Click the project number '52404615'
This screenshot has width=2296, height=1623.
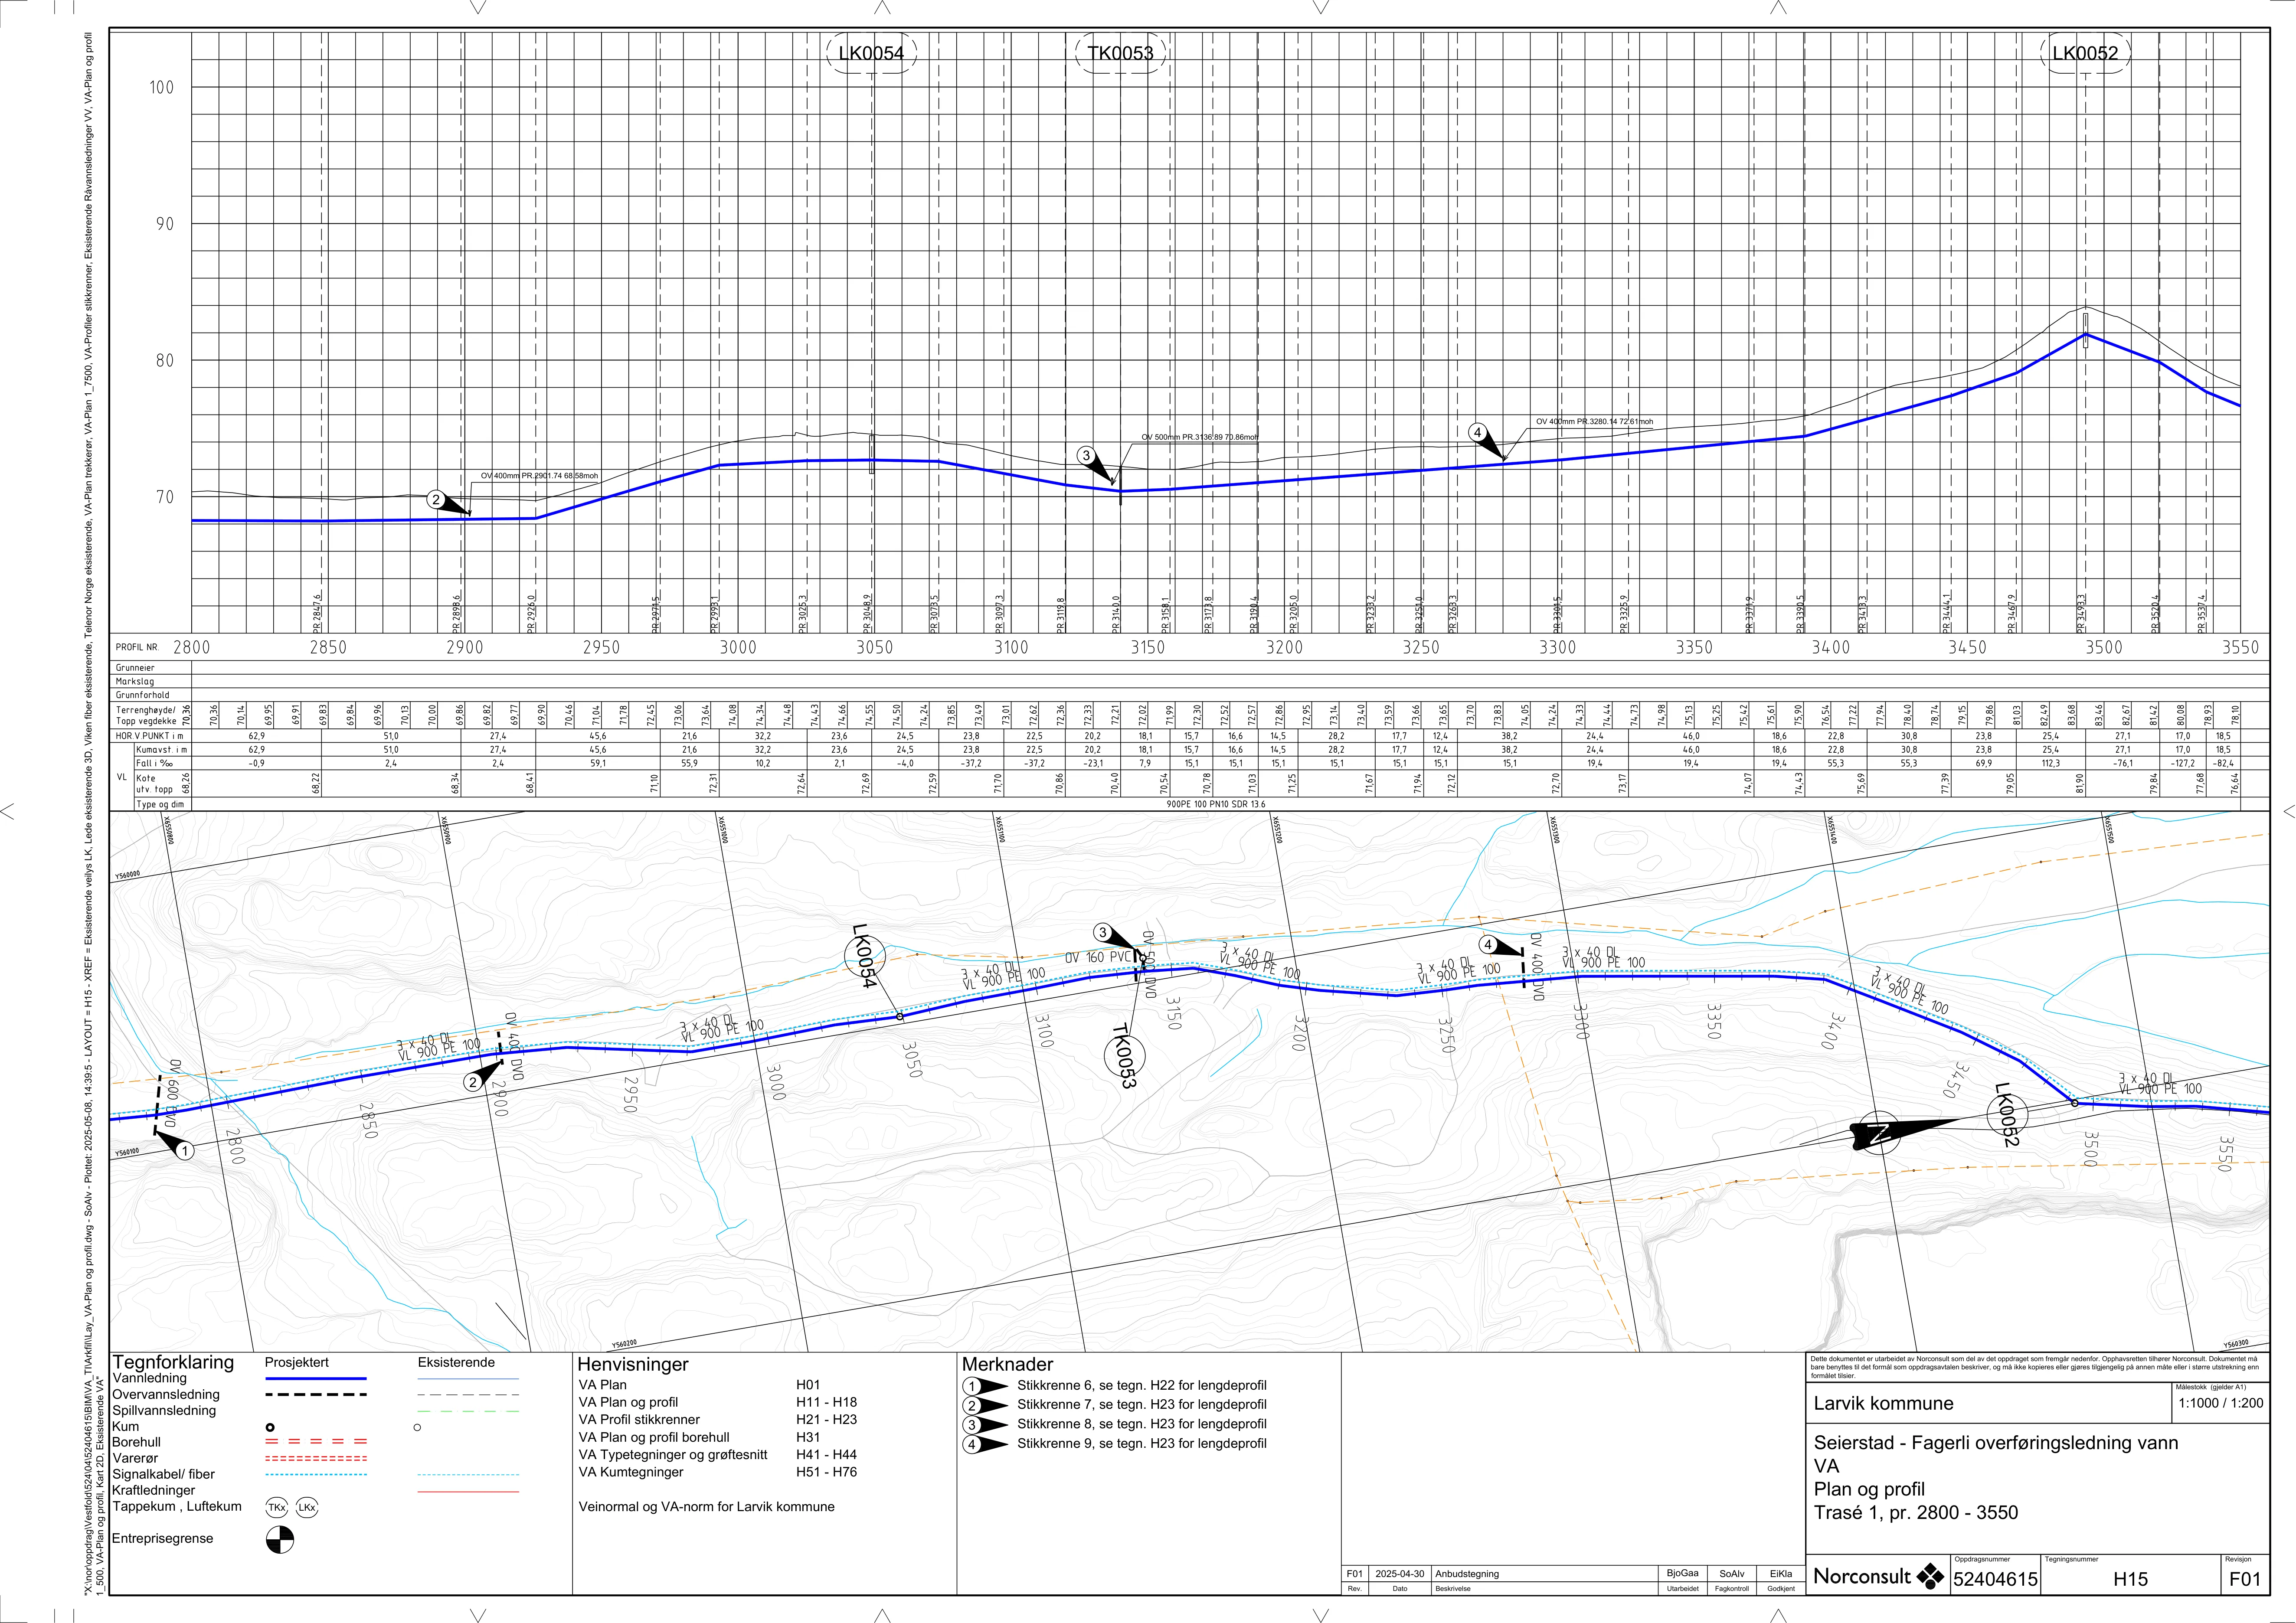click(1995, 1580)
